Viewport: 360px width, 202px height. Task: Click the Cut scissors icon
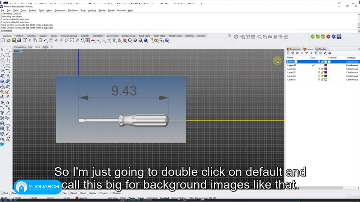[30, 40]
